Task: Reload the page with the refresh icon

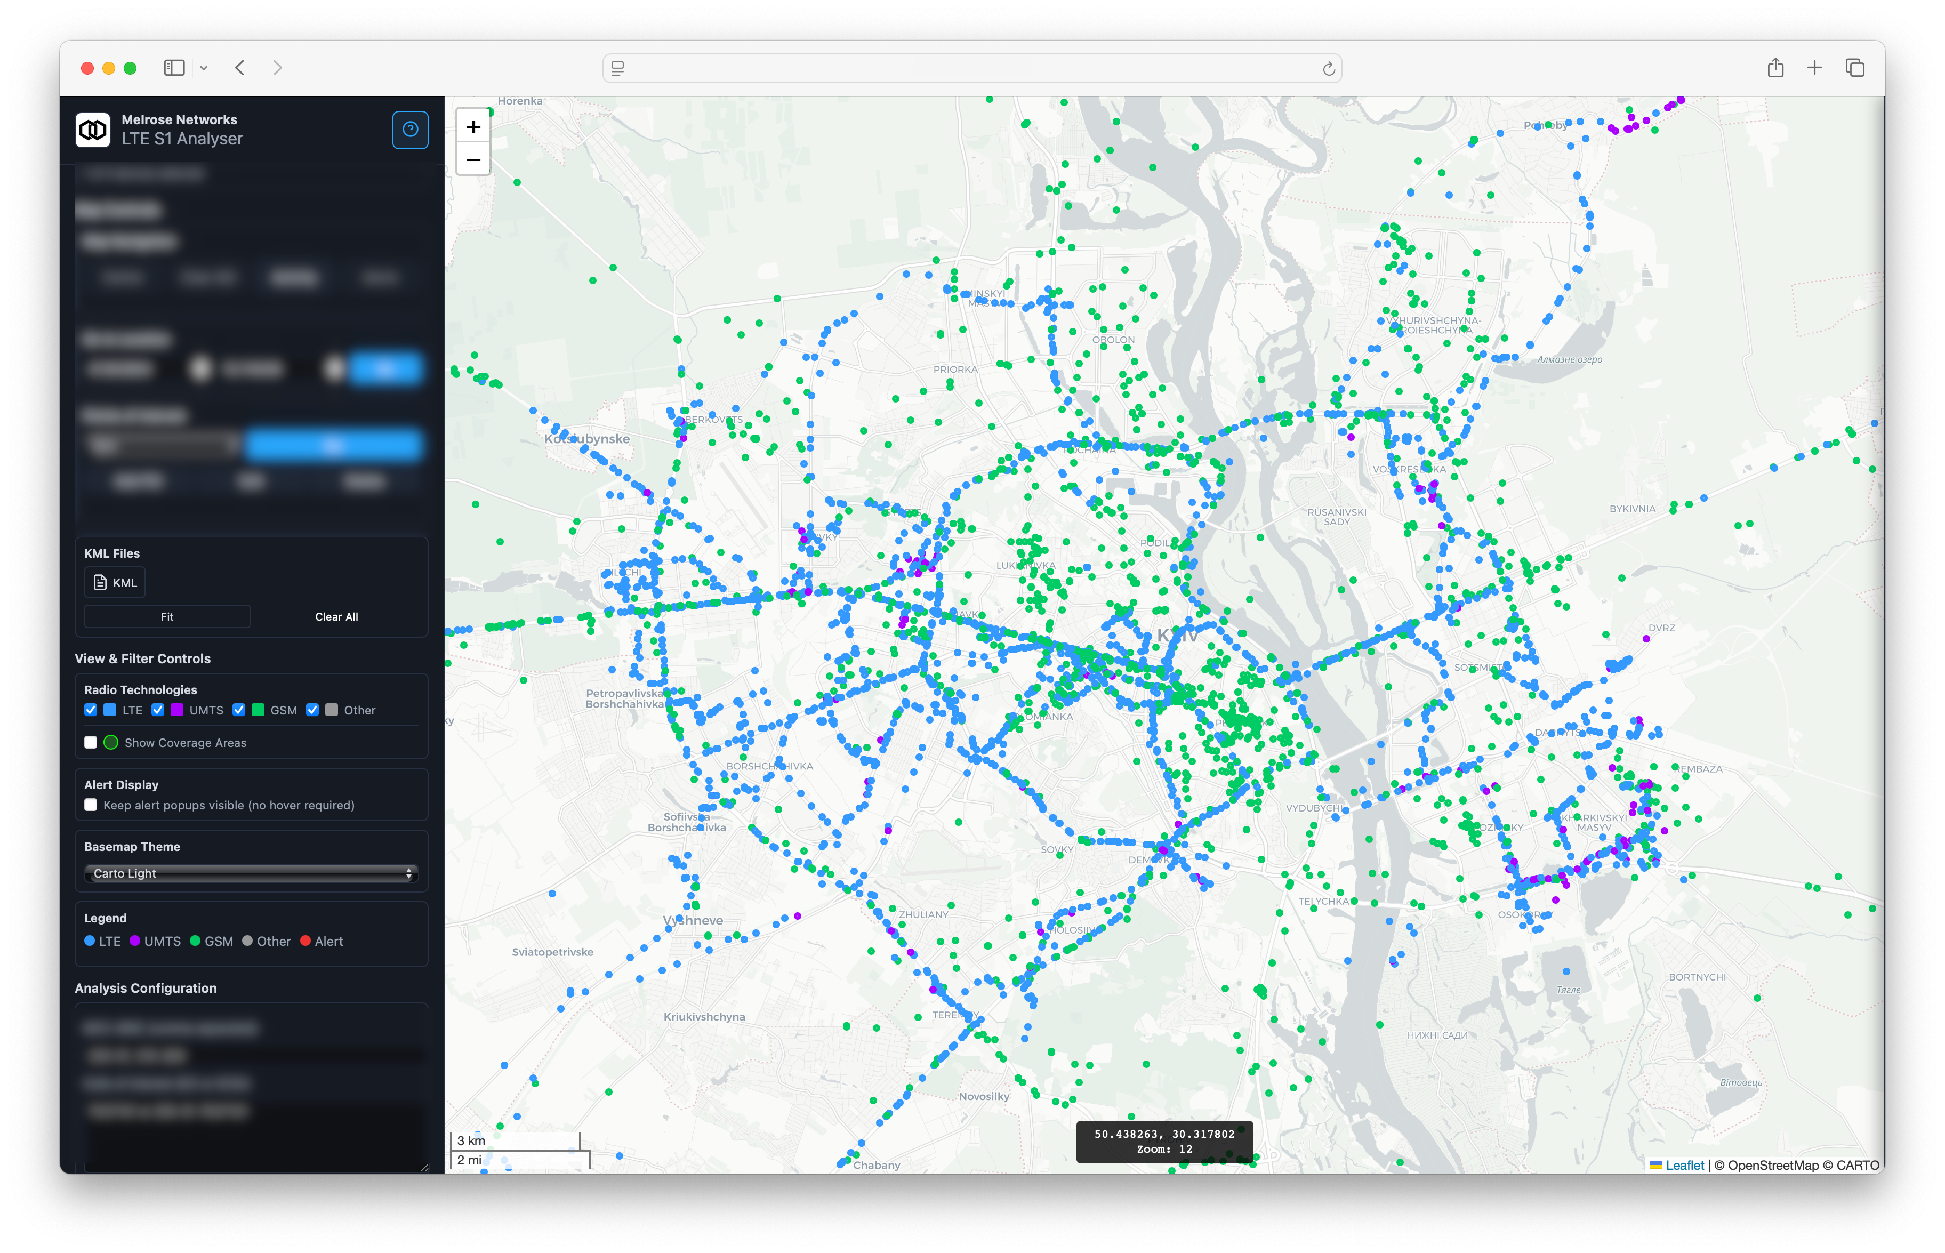Action: pyautogui.click(x=1329, y=68)
